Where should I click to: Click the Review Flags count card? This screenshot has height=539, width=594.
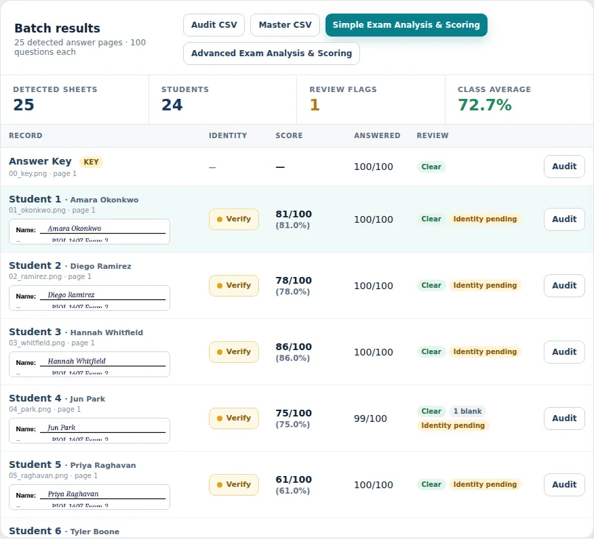pos(371,100)
